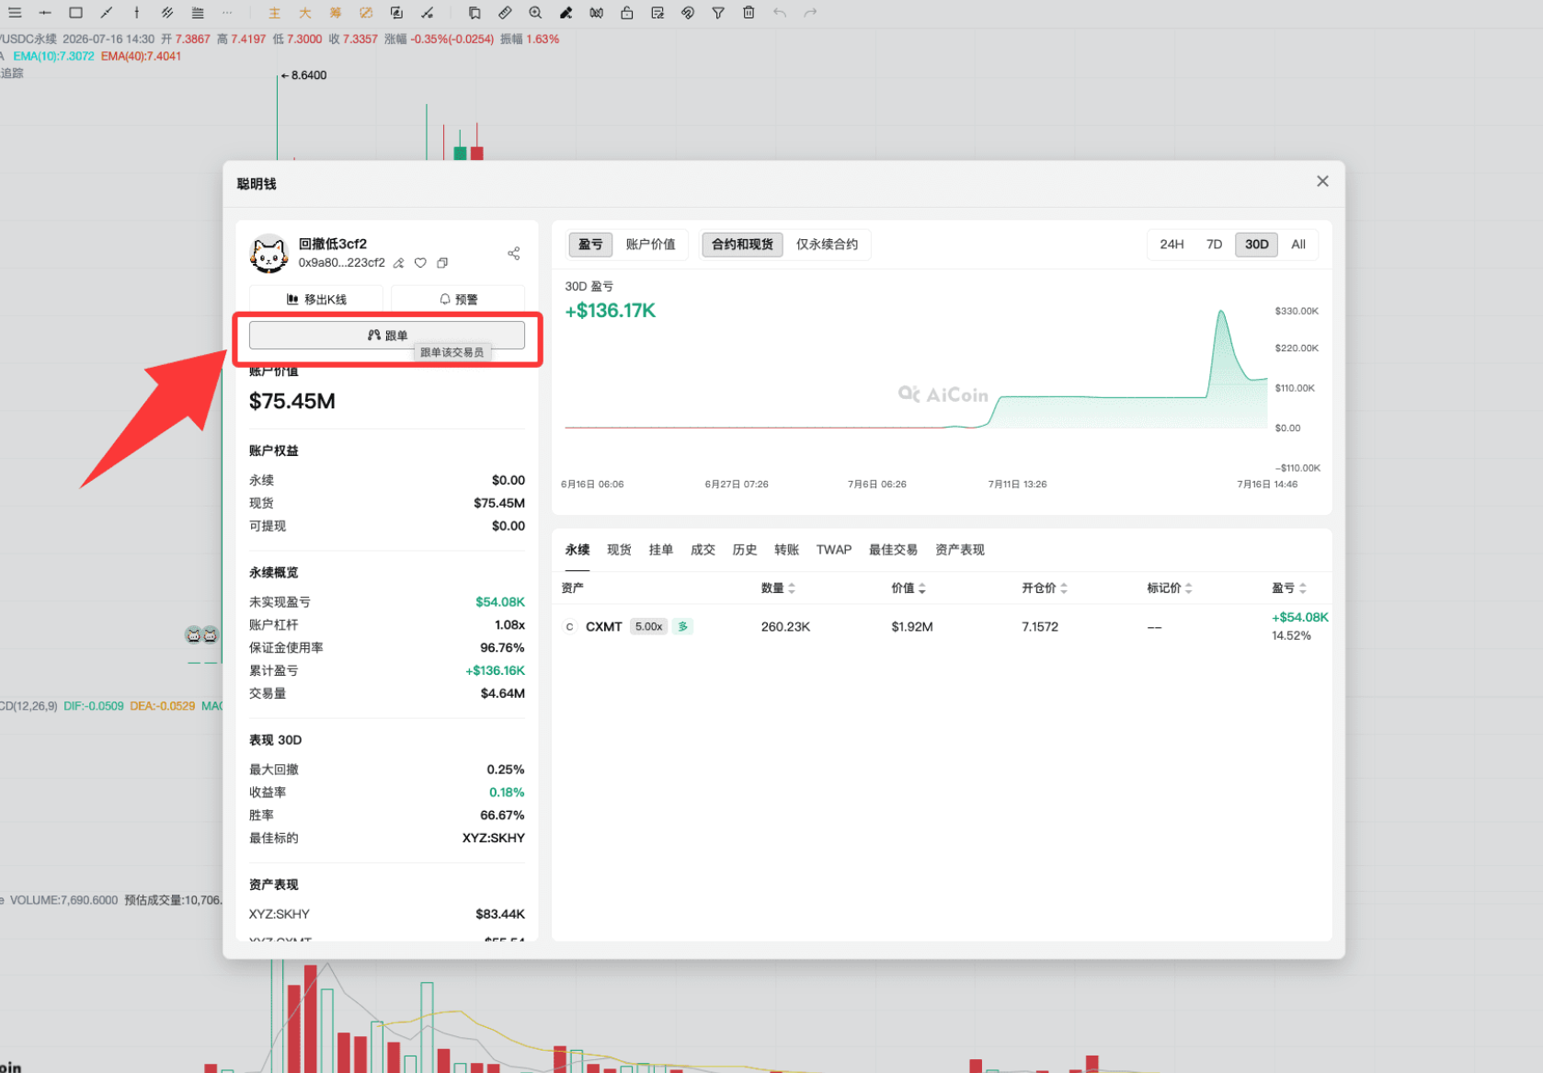The image size is (1543, 1073).
Task: Select 仅永续合约 scope option
Action: 827,245
